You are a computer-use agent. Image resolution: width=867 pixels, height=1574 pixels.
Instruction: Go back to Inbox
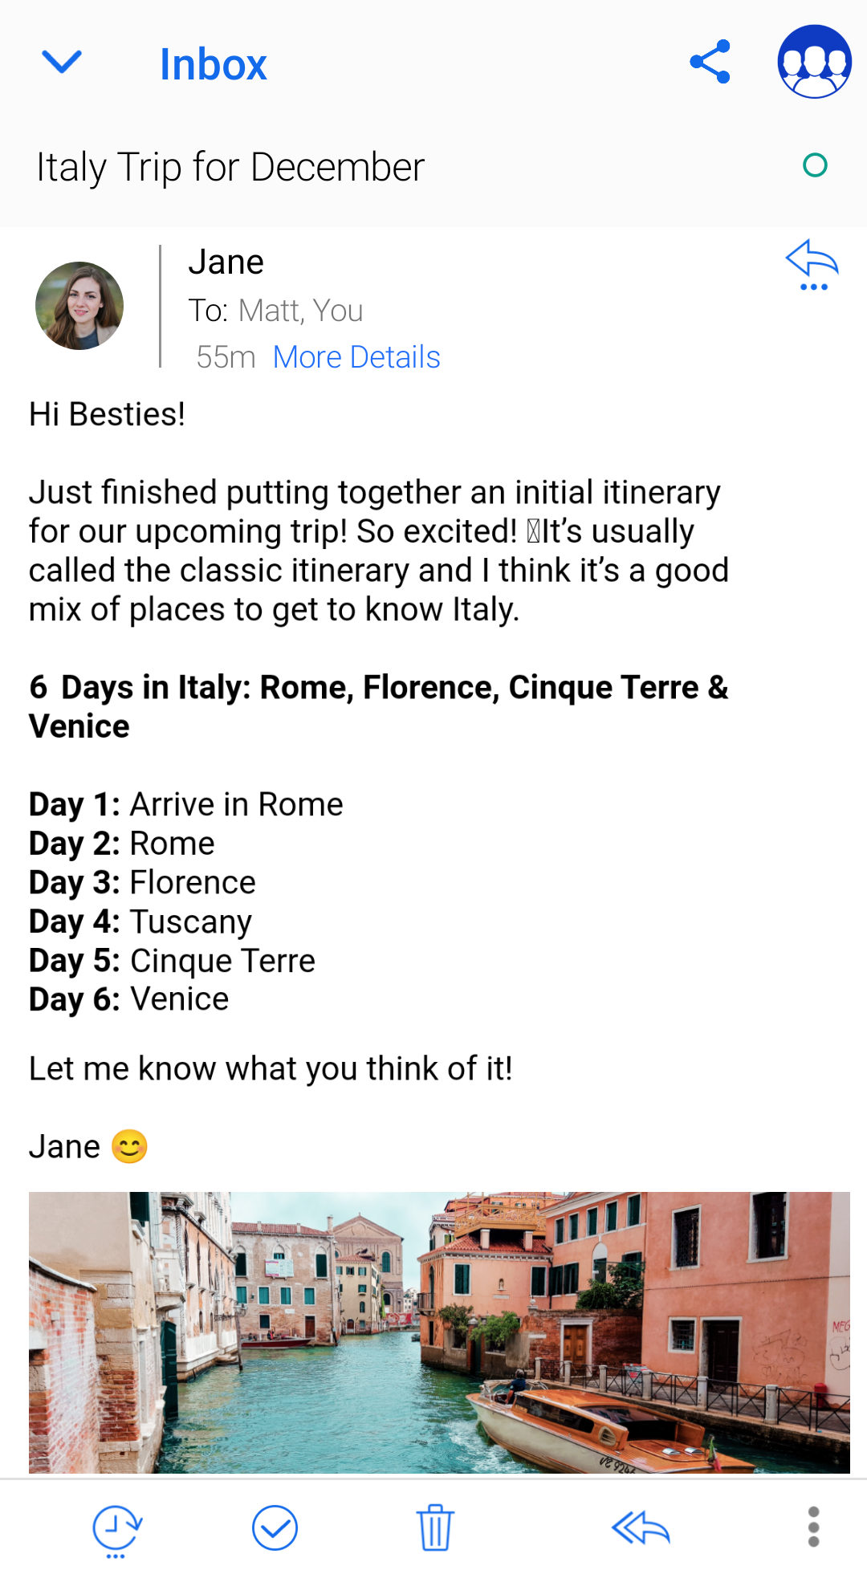213,64
